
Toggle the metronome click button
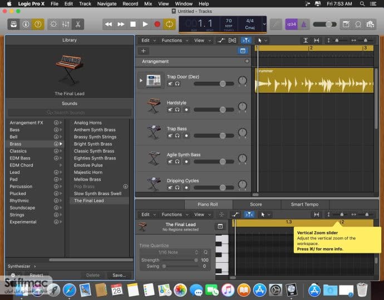coord(304,24)
